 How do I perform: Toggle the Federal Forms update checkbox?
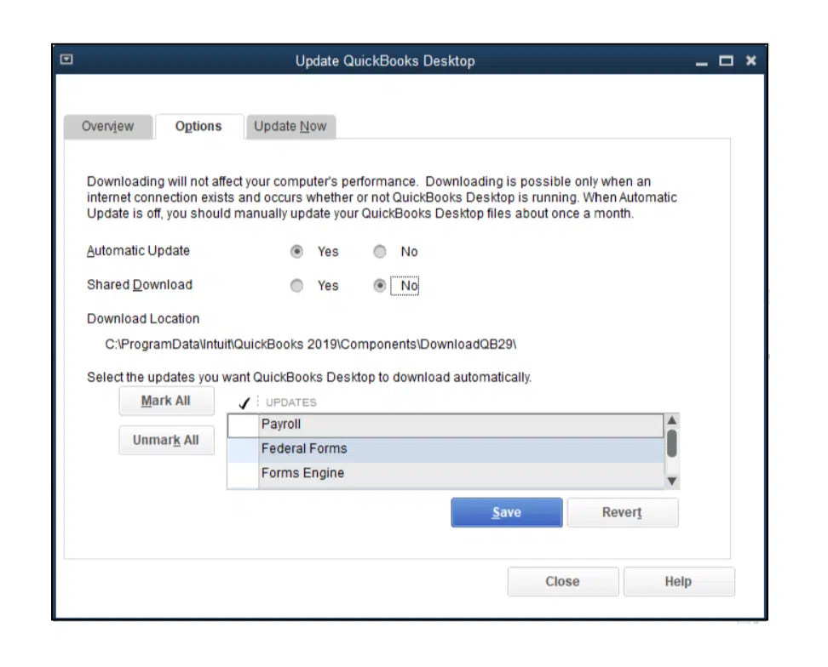tap(244, 449)
